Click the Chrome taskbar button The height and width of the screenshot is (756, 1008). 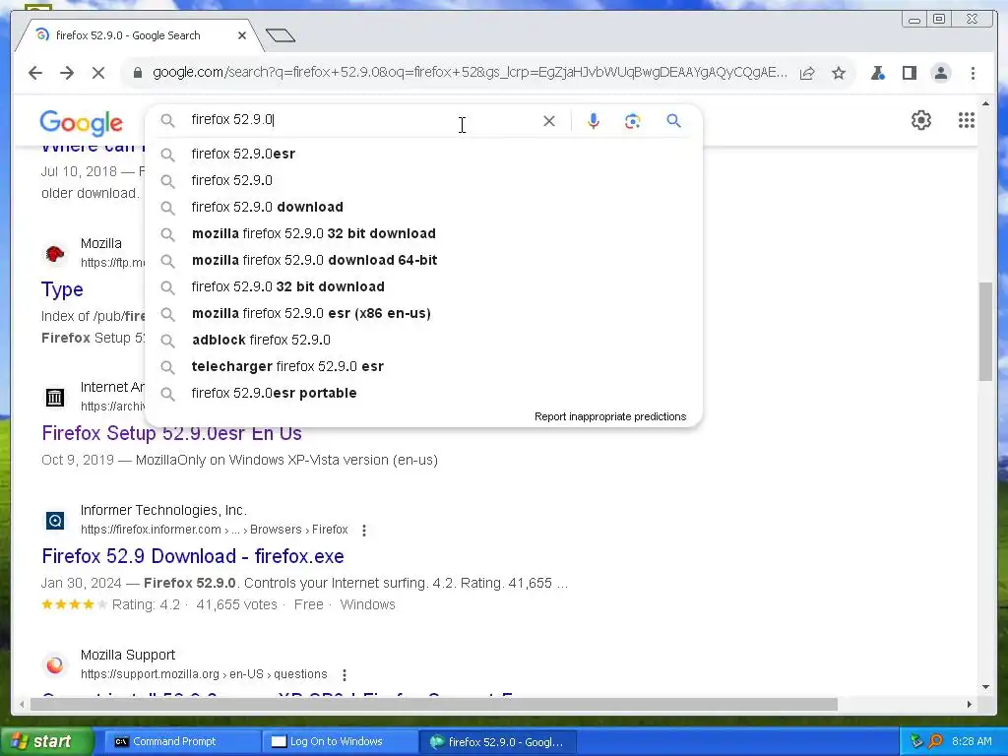498,742
